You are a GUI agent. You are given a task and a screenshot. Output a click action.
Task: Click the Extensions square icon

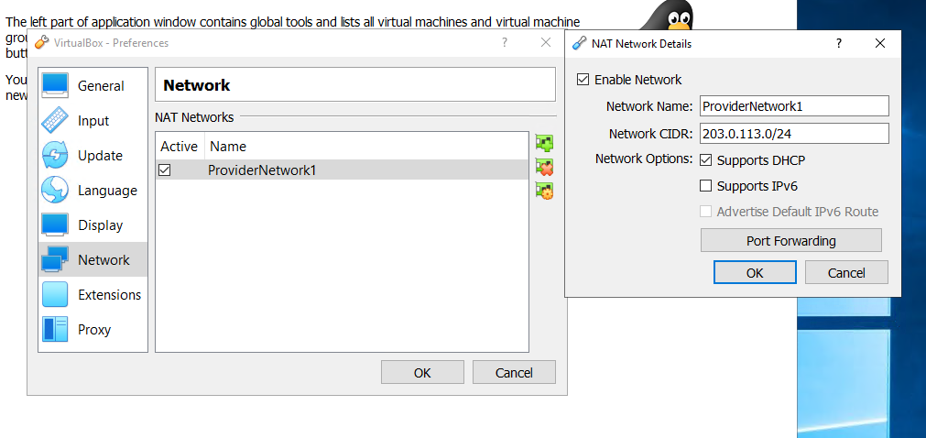click(55, 294)
